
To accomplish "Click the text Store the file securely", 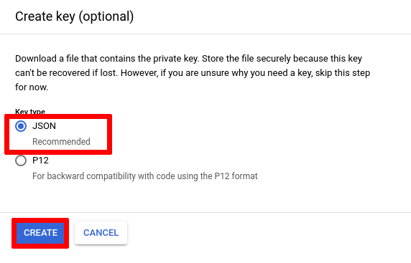I will pyautogui.click(x=246, y=59).
